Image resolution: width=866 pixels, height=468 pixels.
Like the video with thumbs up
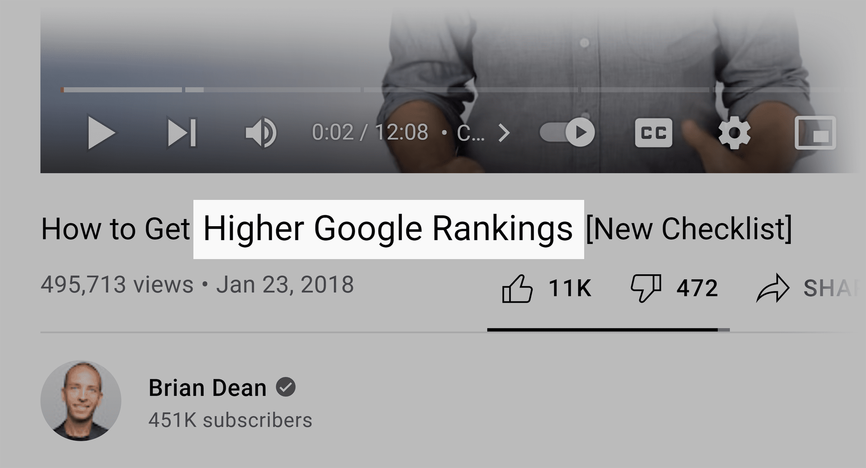(517, 288)
